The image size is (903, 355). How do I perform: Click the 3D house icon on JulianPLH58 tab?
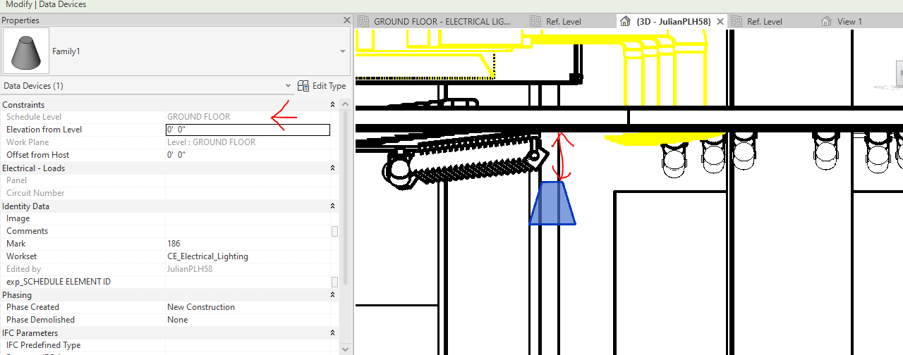(x=625, y=22)
